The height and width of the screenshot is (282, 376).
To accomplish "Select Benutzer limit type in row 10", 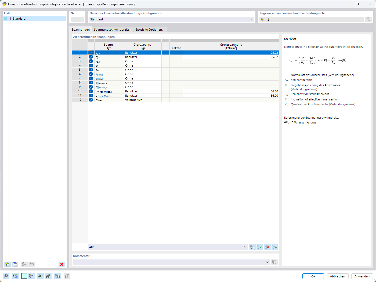I will pyautogui.click(x=143, y=91).
